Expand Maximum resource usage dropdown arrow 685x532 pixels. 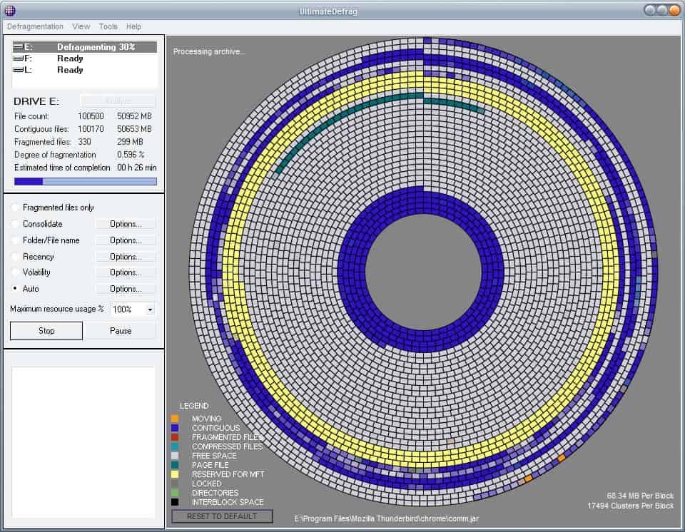[150, 310]
